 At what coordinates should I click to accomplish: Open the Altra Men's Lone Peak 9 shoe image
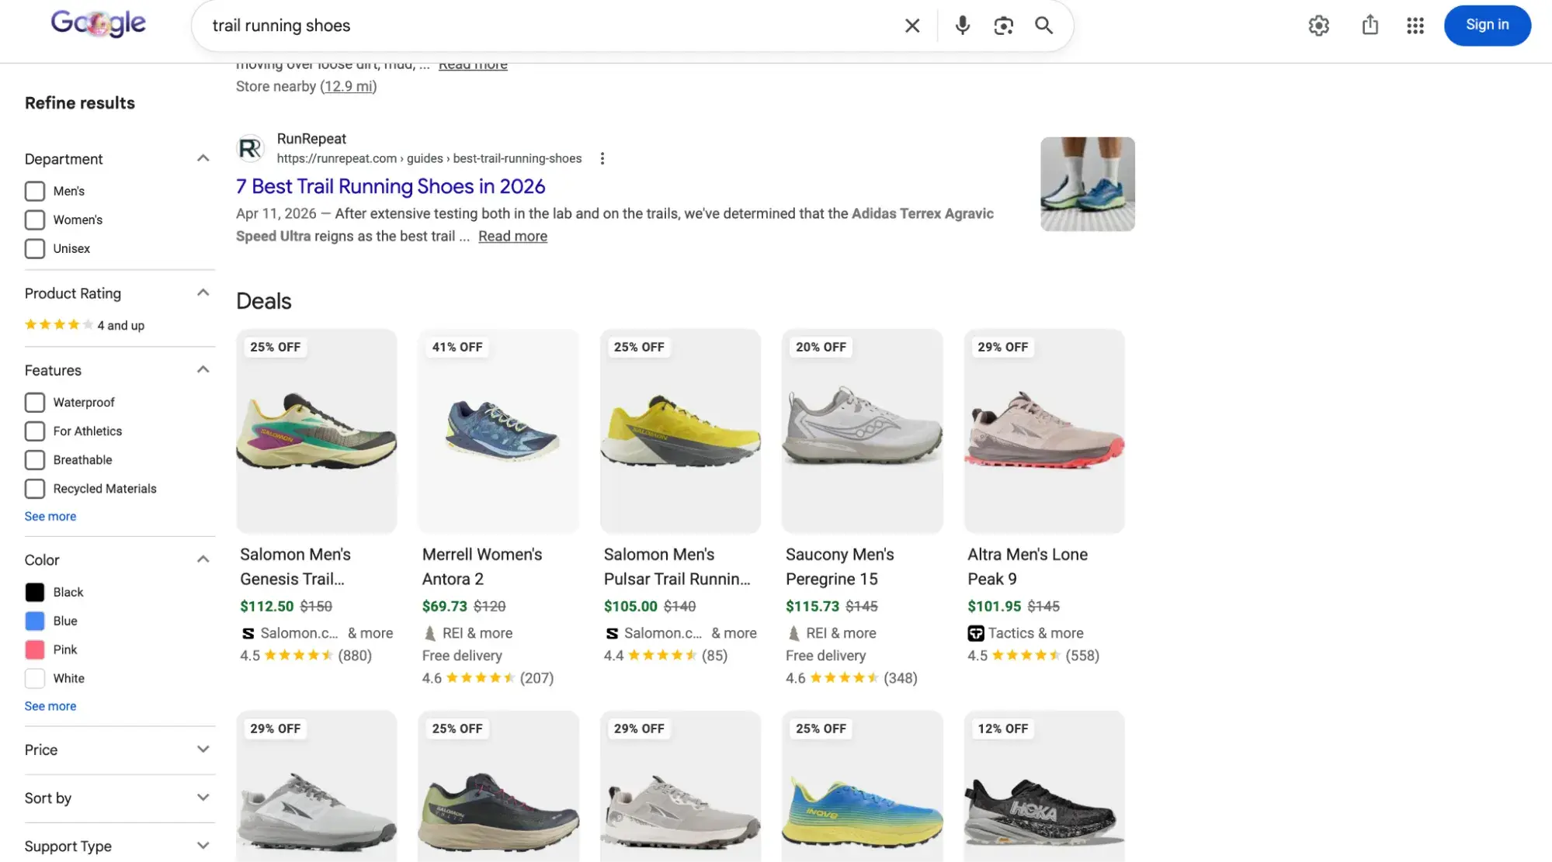tap(1044, 431)
